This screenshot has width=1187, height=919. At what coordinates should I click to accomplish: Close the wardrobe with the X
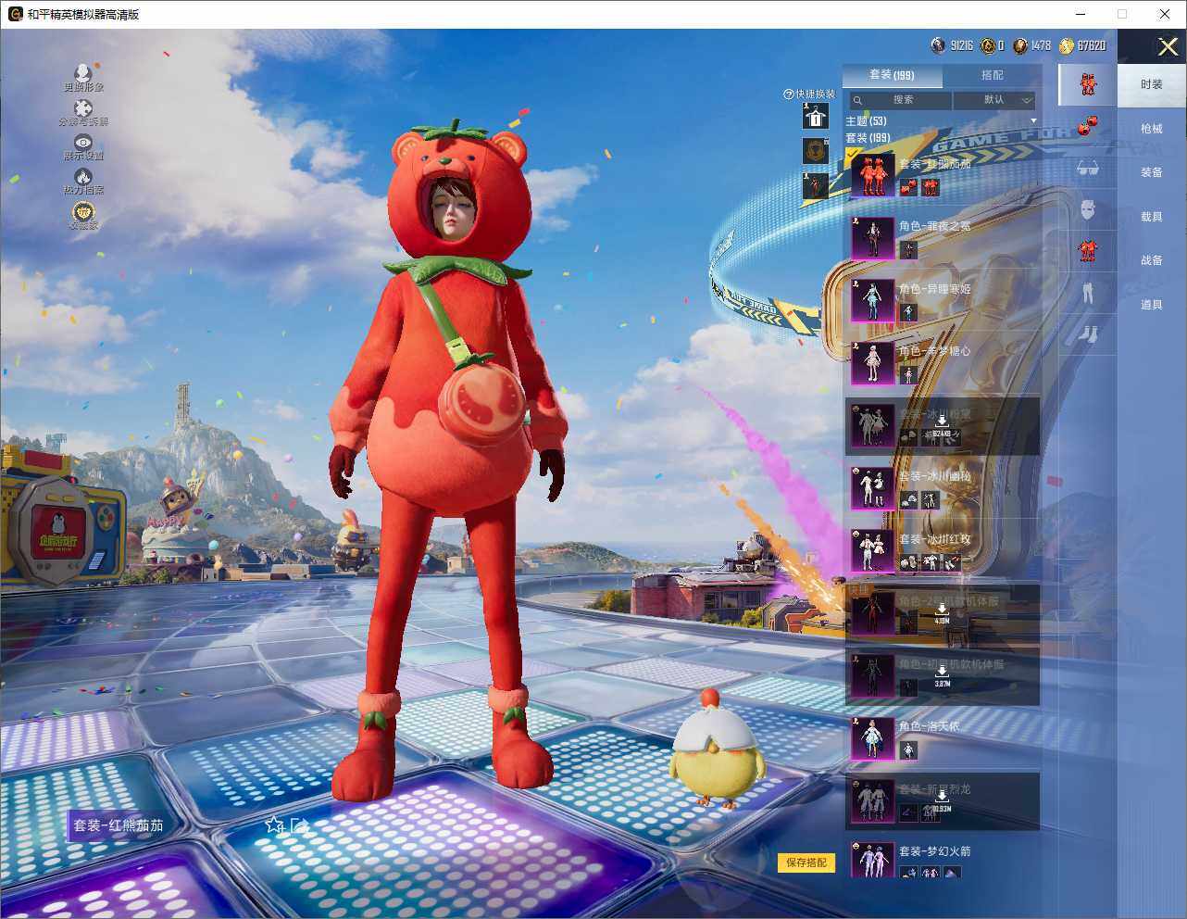coord(1168,46)
